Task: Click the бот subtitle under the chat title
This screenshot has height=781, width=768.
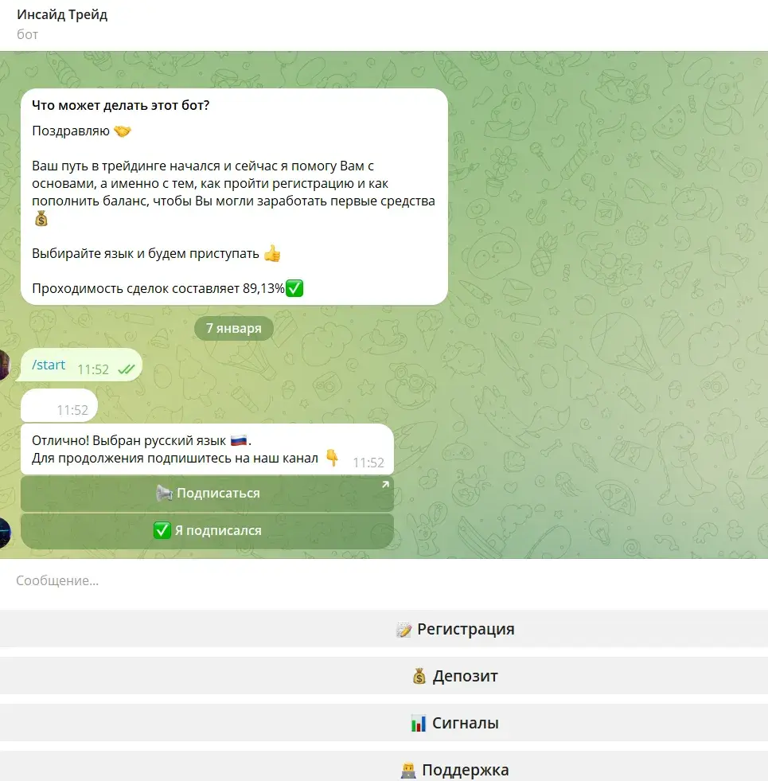Action: (x=27, y=34)
